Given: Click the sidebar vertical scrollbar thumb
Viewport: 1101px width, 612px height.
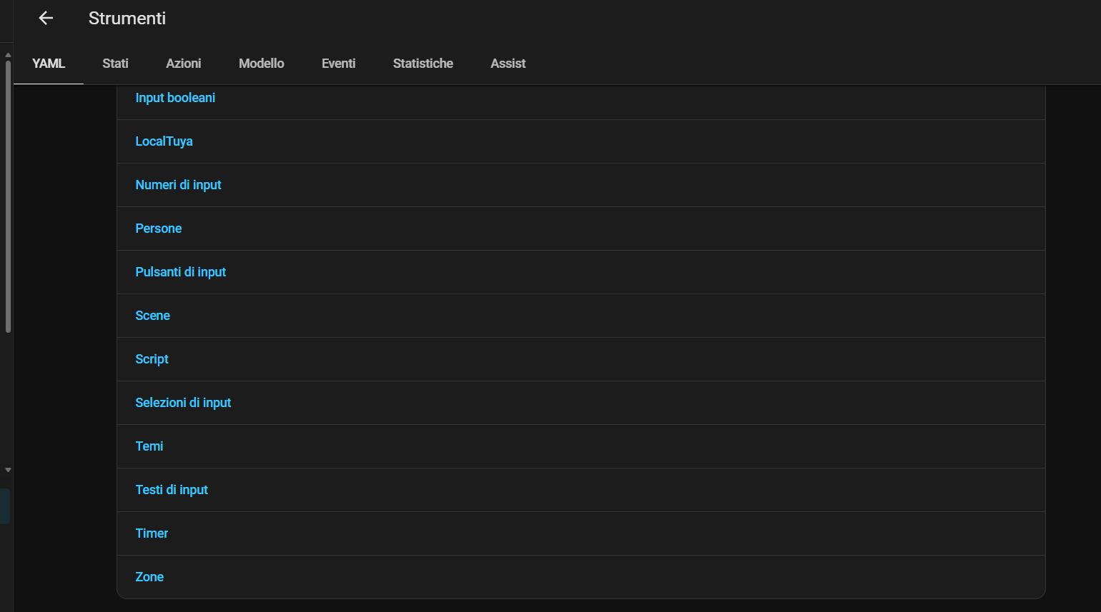Looking at the screenshot, I should (x=8, y=196).
